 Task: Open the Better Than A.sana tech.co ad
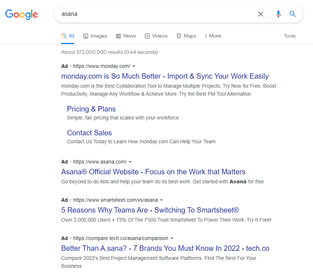(165, 248)
